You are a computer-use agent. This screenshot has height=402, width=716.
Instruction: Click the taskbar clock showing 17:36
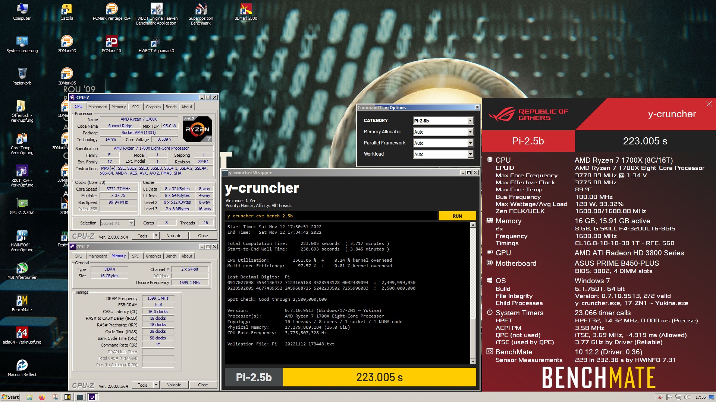click(x=700, y=397)
